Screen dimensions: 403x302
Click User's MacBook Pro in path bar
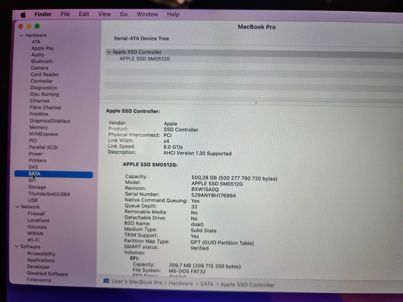(137, 282)
